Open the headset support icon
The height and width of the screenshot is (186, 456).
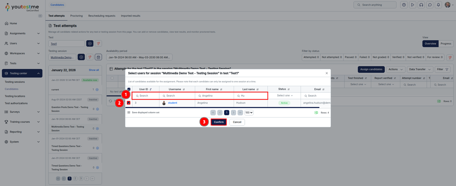(x=421, y=5)
